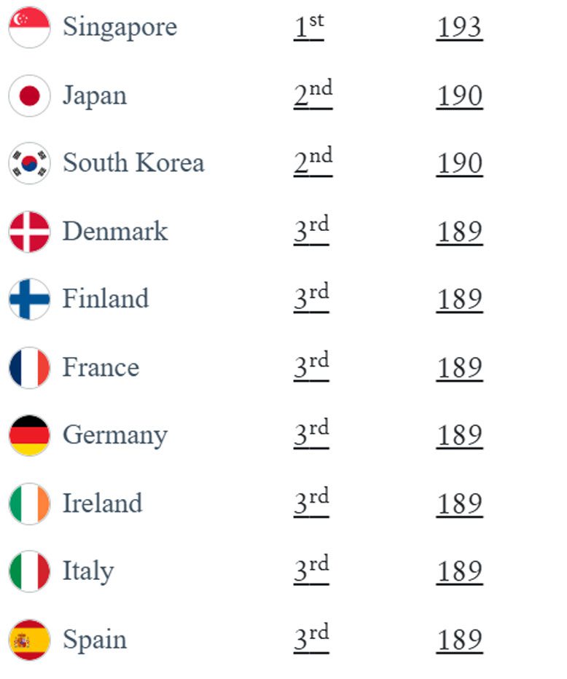This screenshot has width=567, height=679.
Task: Click the Singapore flag icon
Action: pyautogui.click(x=29, y=27)
